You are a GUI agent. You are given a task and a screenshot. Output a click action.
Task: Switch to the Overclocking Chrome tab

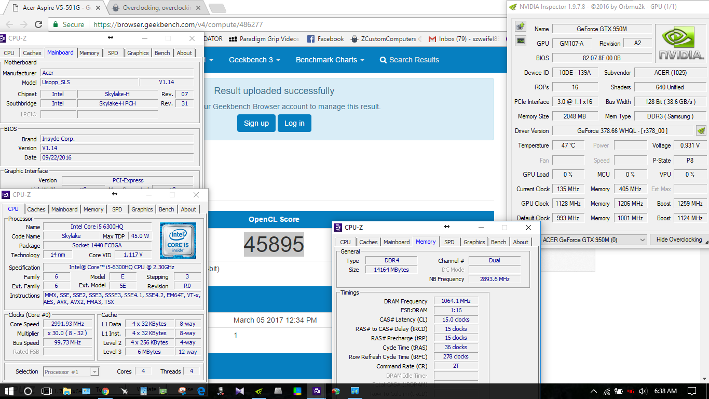click(157, 8)
